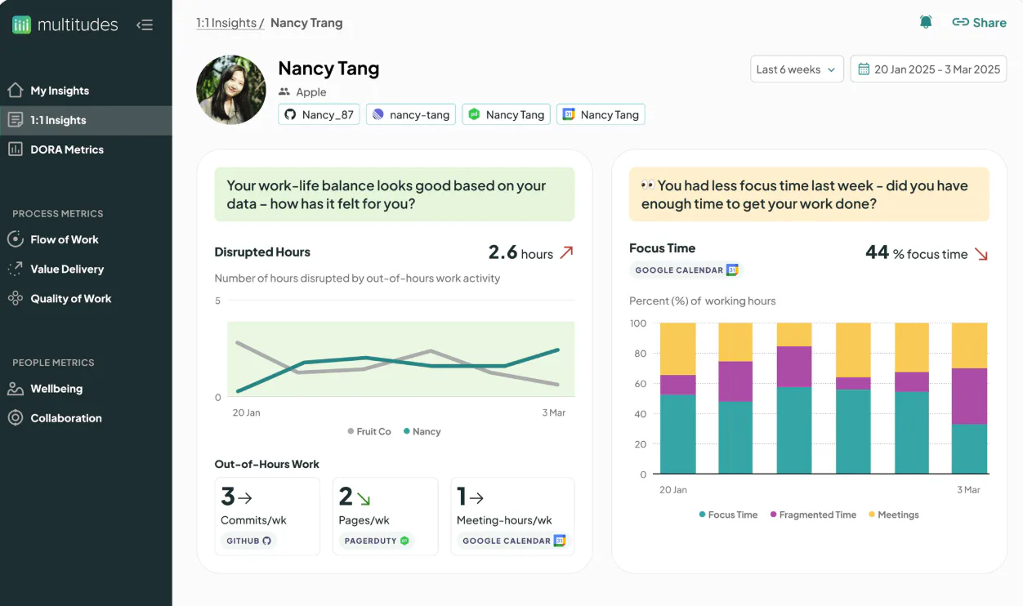The width and height of the screenshot is (1023, 606).
Task: Click the work-life balance insight banner
Action: 395,194
